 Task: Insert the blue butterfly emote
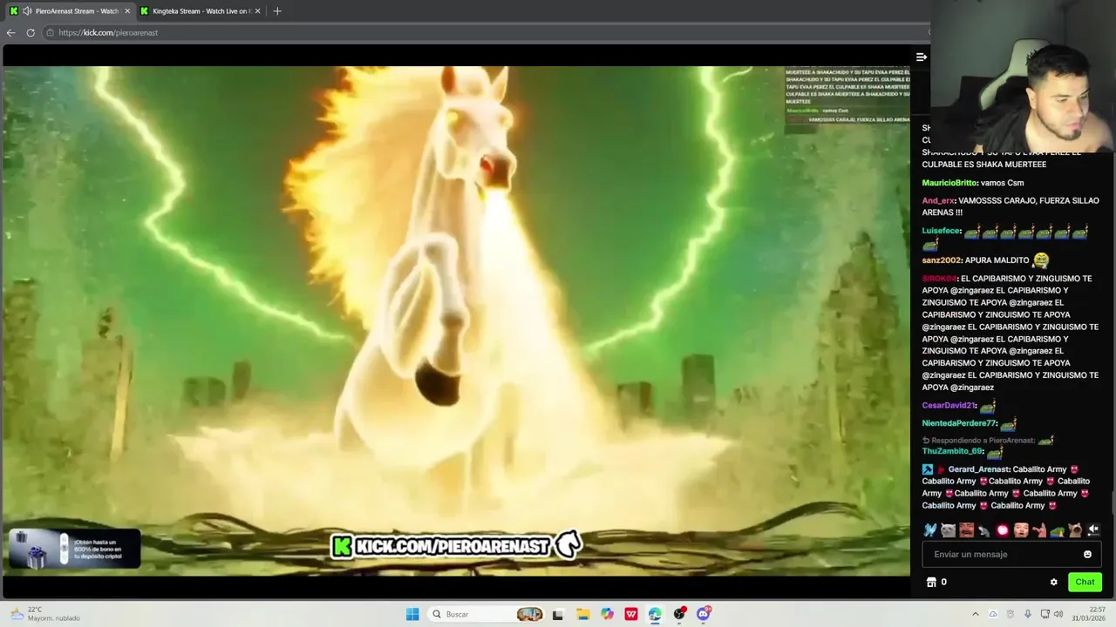(930, 529)
